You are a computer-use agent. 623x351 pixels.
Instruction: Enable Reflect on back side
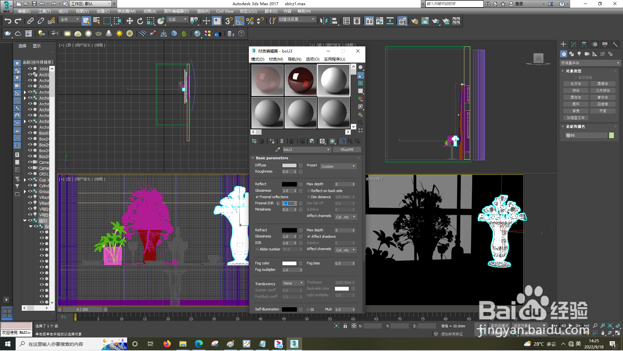point(309,191)
